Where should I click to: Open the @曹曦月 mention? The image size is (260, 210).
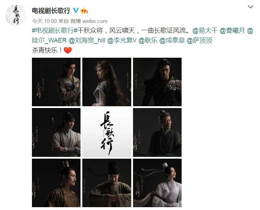tap(232, 30)
